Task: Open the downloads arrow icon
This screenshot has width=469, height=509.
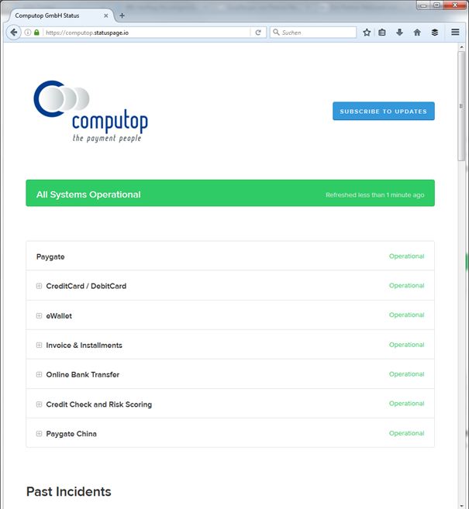Action: (399, 33)
